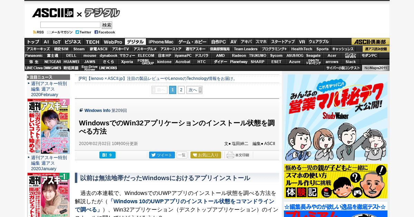Click the ツイート button
The image size is (414, 217).
click(x=162, y=155)
